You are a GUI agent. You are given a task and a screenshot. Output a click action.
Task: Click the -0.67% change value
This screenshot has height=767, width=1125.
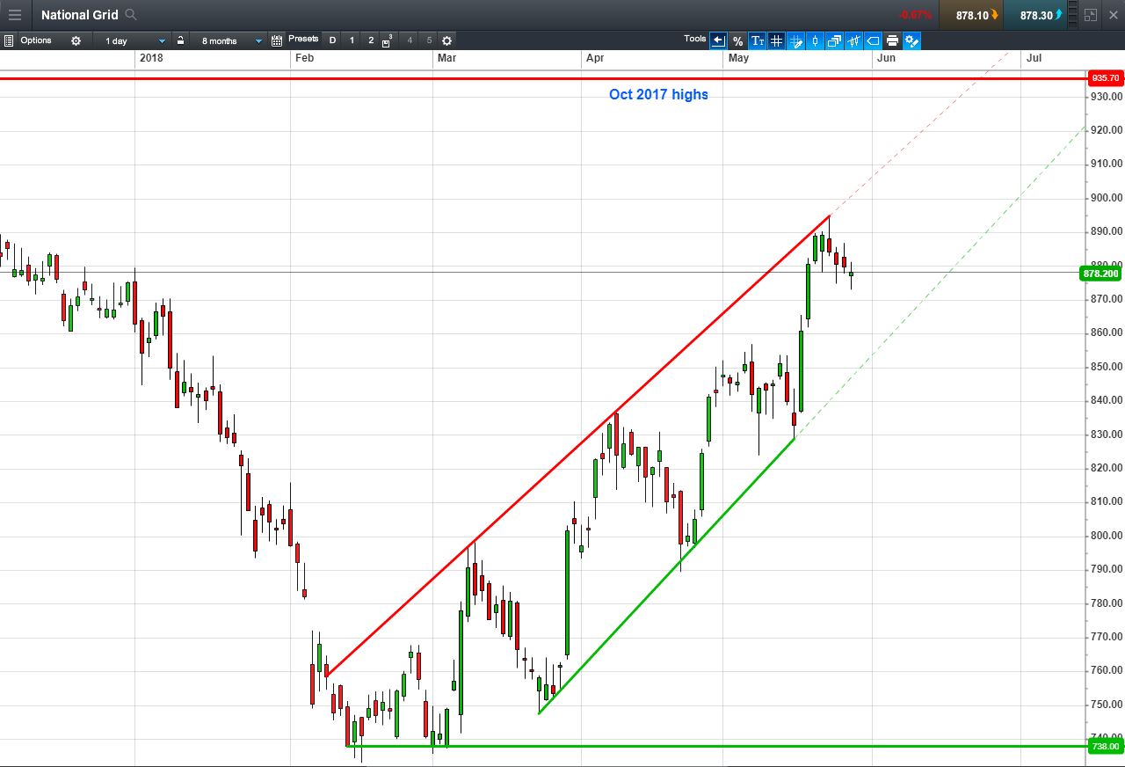[915, 15]
